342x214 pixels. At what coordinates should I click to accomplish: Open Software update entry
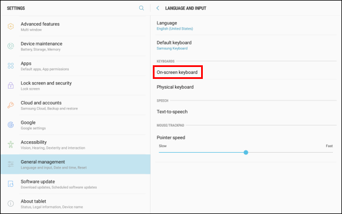tap(76, 184)
